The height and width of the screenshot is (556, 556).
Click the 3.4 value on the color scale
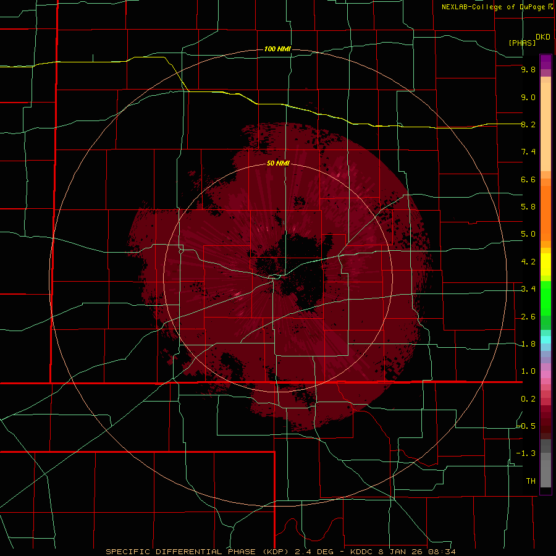(528, 289)
